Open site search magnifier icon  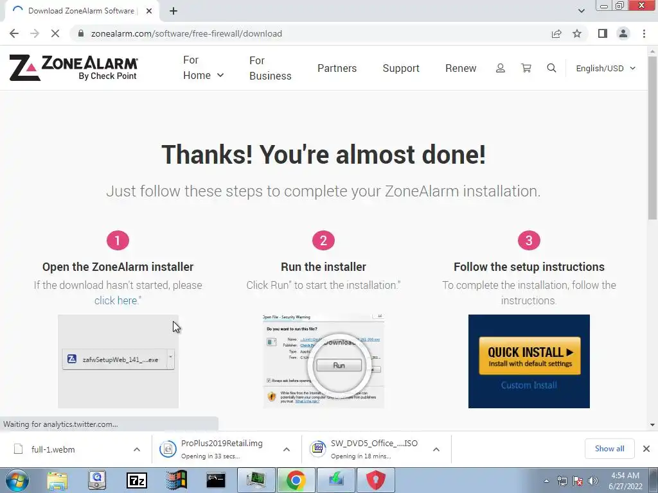(551, 68)
